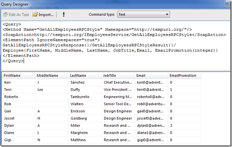
Task: Click the jossef0@adve... email cell
Action: pyautogui.click(x=151, y=119)
